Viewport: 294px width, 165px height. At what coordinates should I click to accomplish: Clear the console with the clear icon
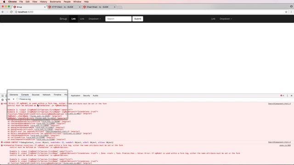tap(2, 100)
